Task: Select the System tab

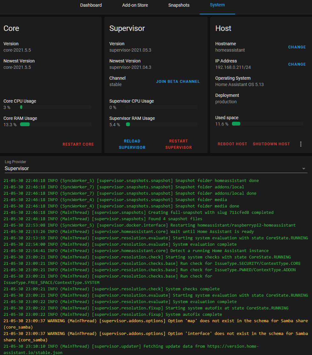Action: coord(217,5)
